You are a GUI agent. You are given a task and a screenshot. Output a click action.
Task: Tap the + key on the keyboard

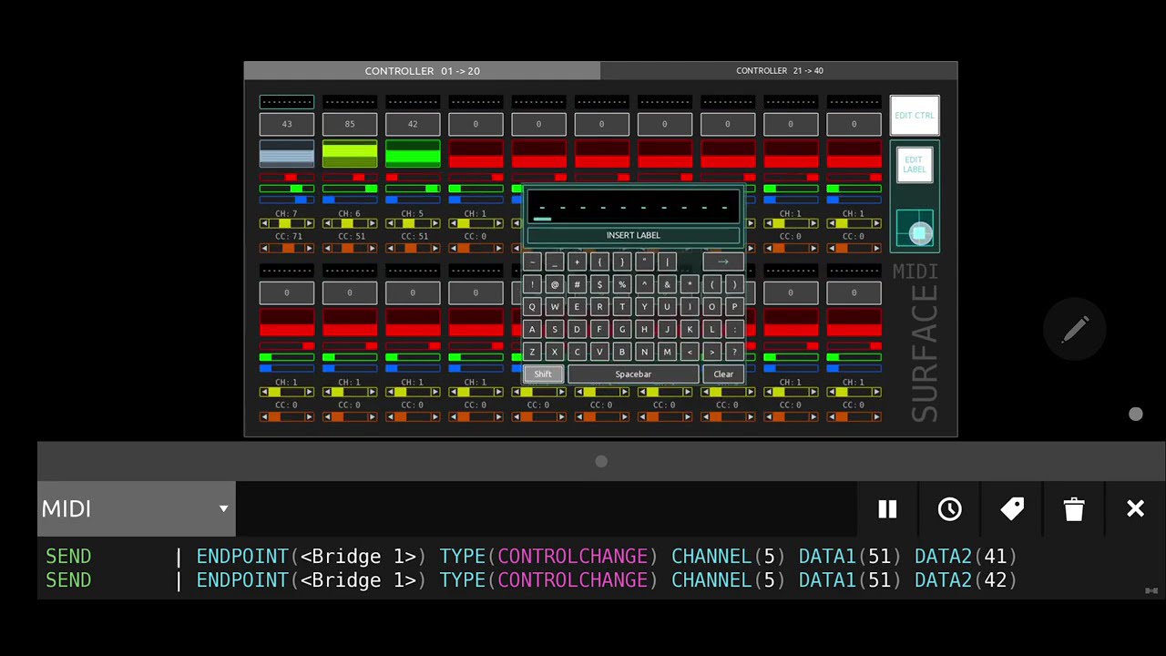(x=577, y=262)
